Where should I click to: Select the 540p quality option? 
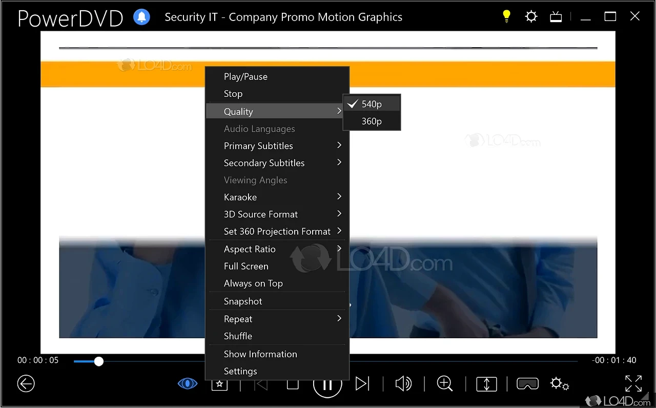(x=372, y=104)
